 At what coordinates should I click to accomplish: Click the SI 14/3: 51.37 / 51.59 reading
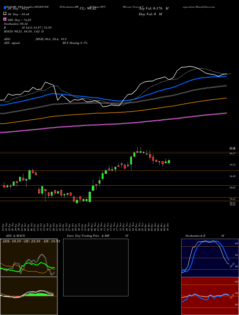37,28
